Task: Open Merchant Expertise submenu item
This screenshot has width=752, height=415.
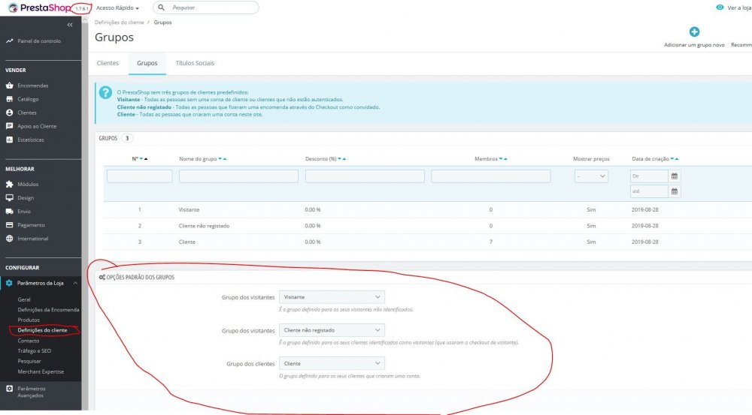Action: pyautogui.click(x=41, y=371)
